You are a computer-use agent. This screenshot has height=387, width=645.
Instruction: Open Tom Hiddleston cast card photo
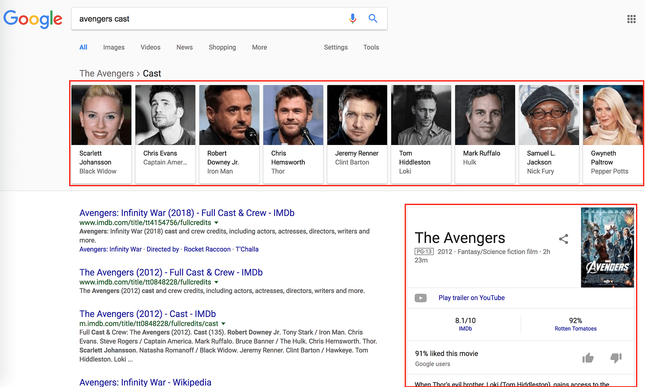tap(421, 115)
